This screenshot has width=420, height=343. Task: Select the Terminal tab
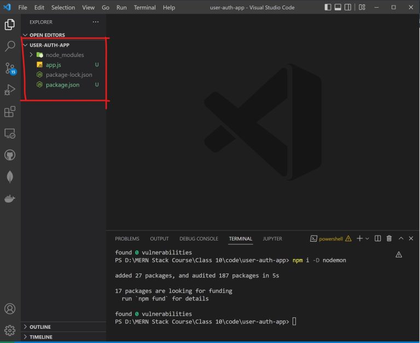[241, 238]
